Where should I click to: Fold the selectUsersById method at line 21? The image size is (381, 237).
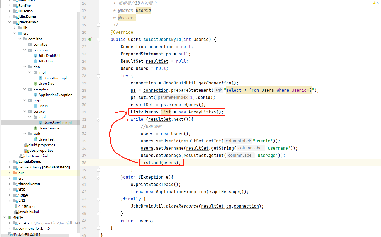click(x=99, y=40)
